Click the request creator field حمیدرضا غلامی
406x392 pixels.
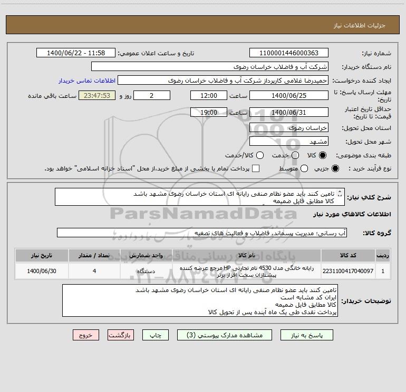tap(223, 80)
